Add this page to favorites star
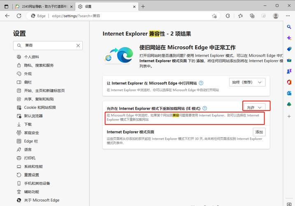Image resolution: width=295 pixels, height=206 pixels. pyautogui.click(x=214, y=16)
